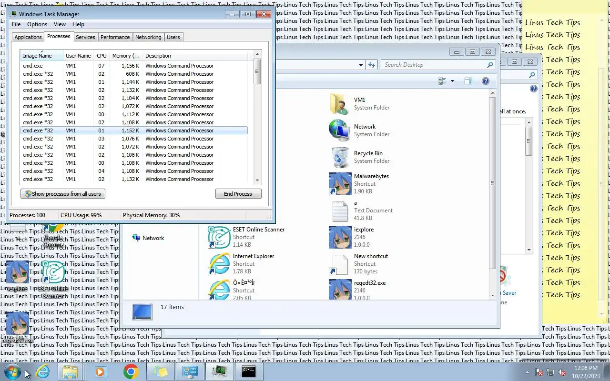Select cmd.exe row with 1,156 K memory
610x381 pixels.
[134, 66]
